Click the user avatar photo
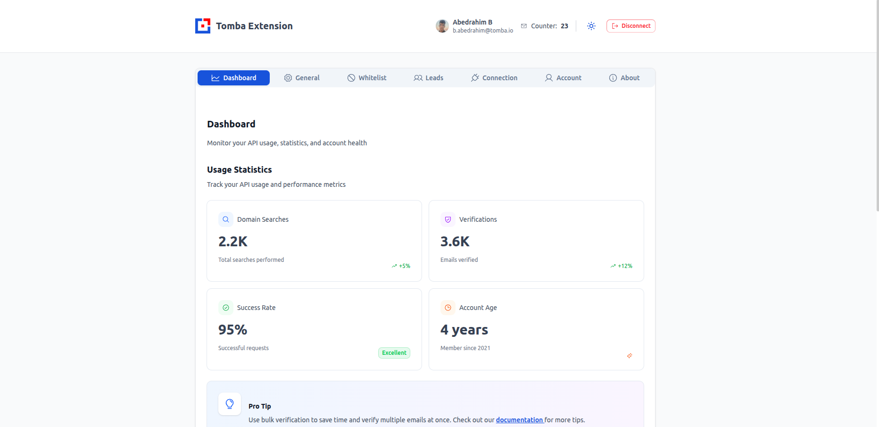Image resolution: width=879 pixels, height=427 pixels. [x=442, y=26]
